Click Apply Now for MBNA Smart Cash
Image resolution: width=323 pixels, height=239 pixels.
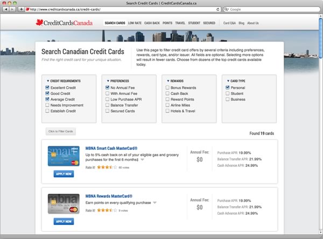click(x=64, y=174)
